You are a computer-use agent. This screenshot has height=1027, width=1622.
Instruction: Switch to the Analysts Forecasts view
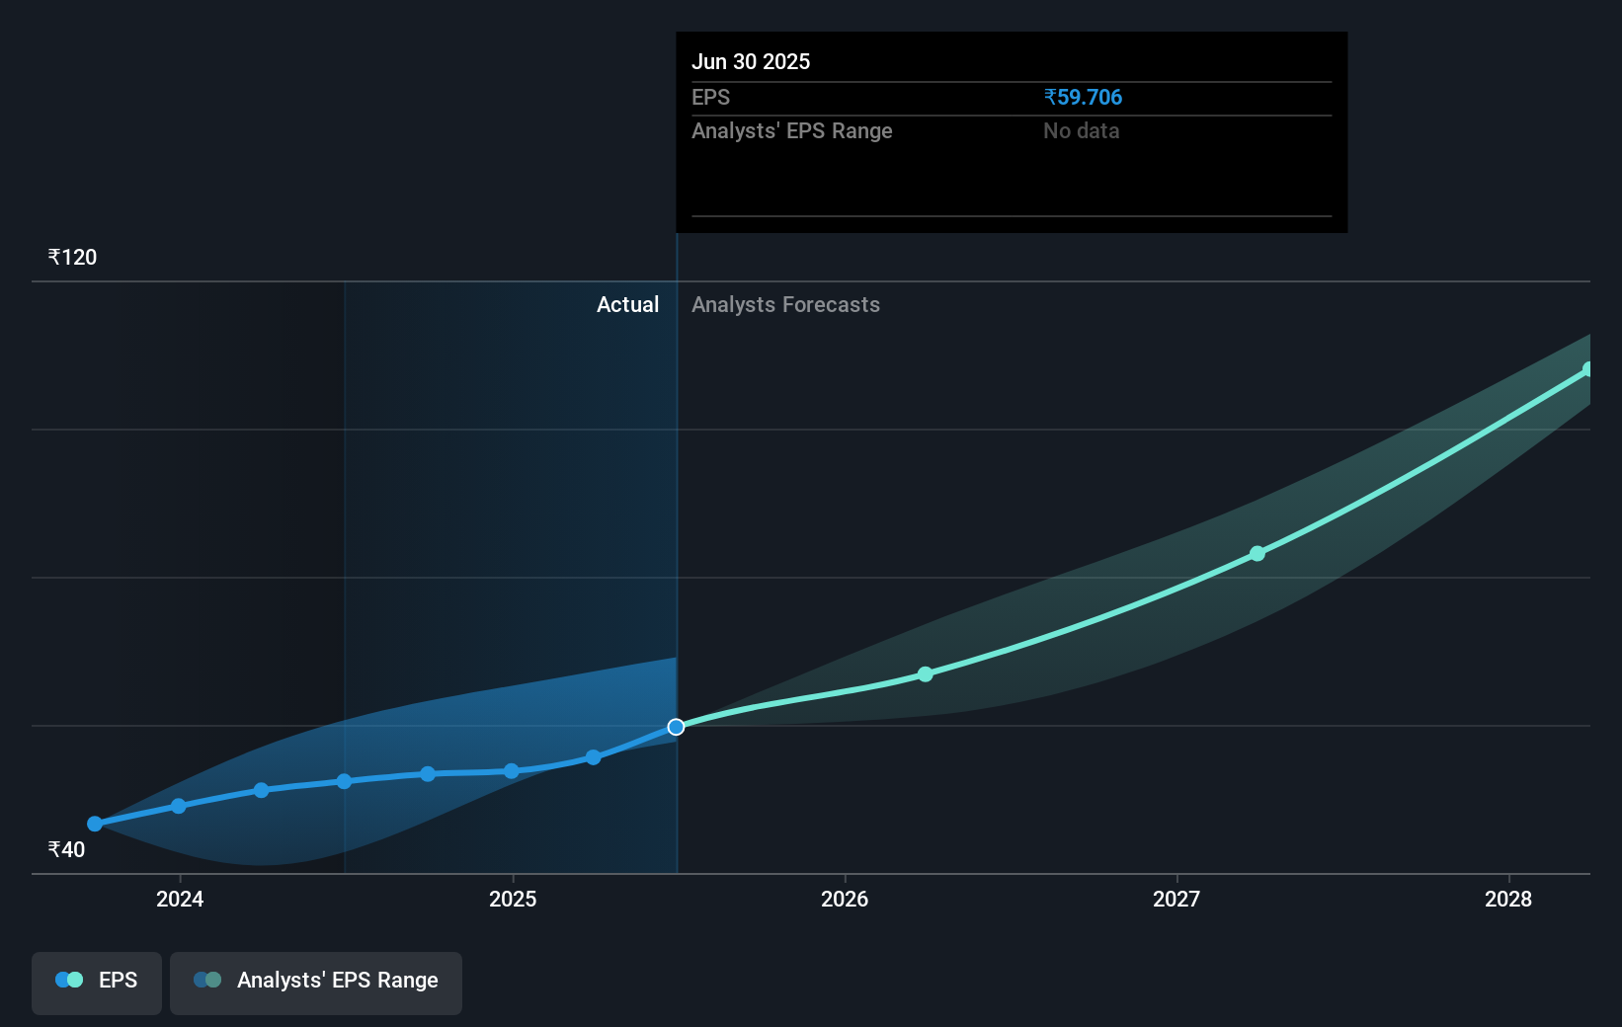coord(785,304)
